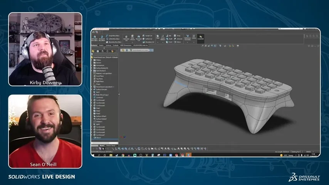Open the weather widget showing Sunny
Viewport: 329px width, 185px height.
(287, 155)
